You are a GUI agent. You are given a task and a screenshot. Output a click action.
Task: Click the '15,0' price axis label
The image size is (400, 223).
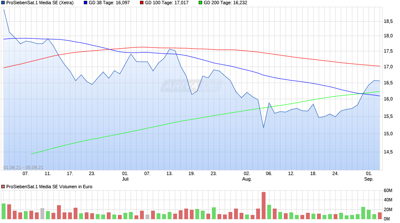click(x=388, y=134)
